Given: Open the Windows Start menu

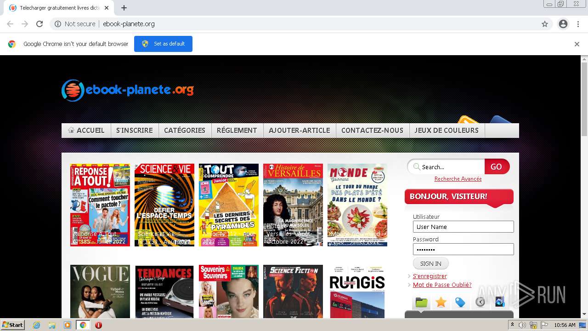Looking at the screenshot, I should [13, 325].
